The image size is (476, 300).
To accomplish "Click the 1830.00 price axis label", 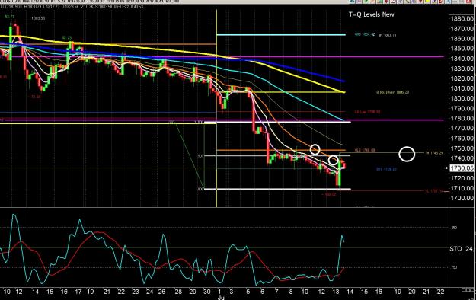I will point(462,69).
